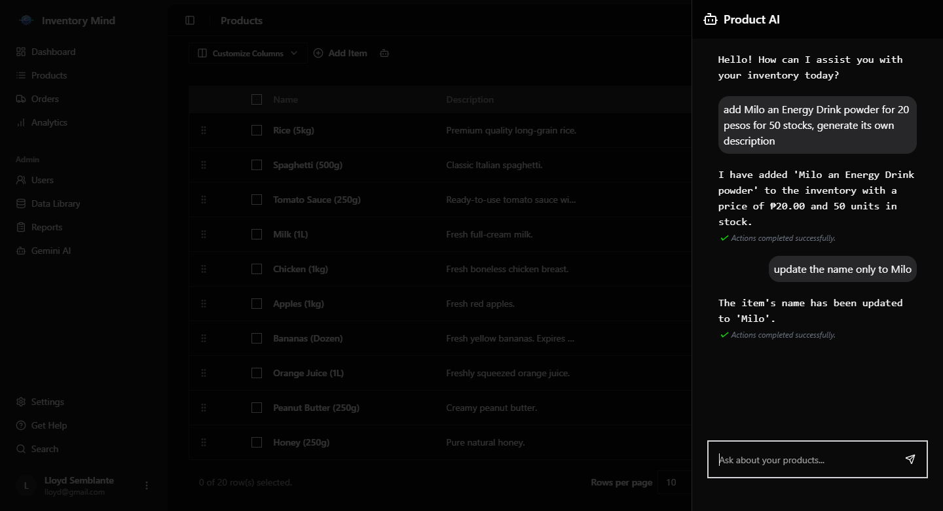Image resolution: width=943 pixels, height=511 pixels.
Task: Click 'add Milo an Energy Drink powder' message
Action: [817, 125]
